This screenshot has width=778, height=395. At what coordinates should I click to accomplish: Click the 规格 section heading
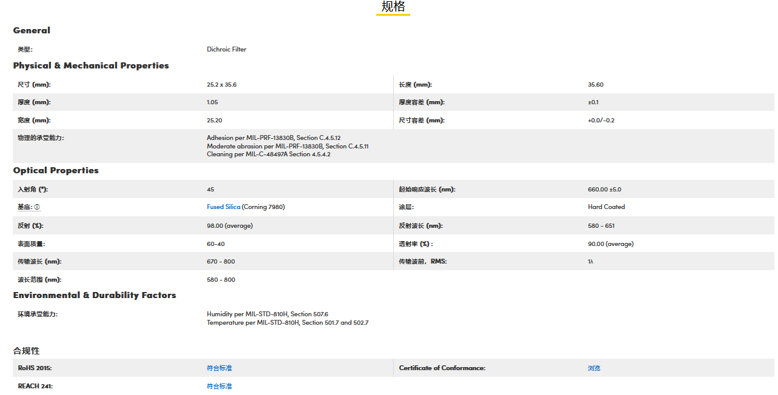tap(393, 7)
